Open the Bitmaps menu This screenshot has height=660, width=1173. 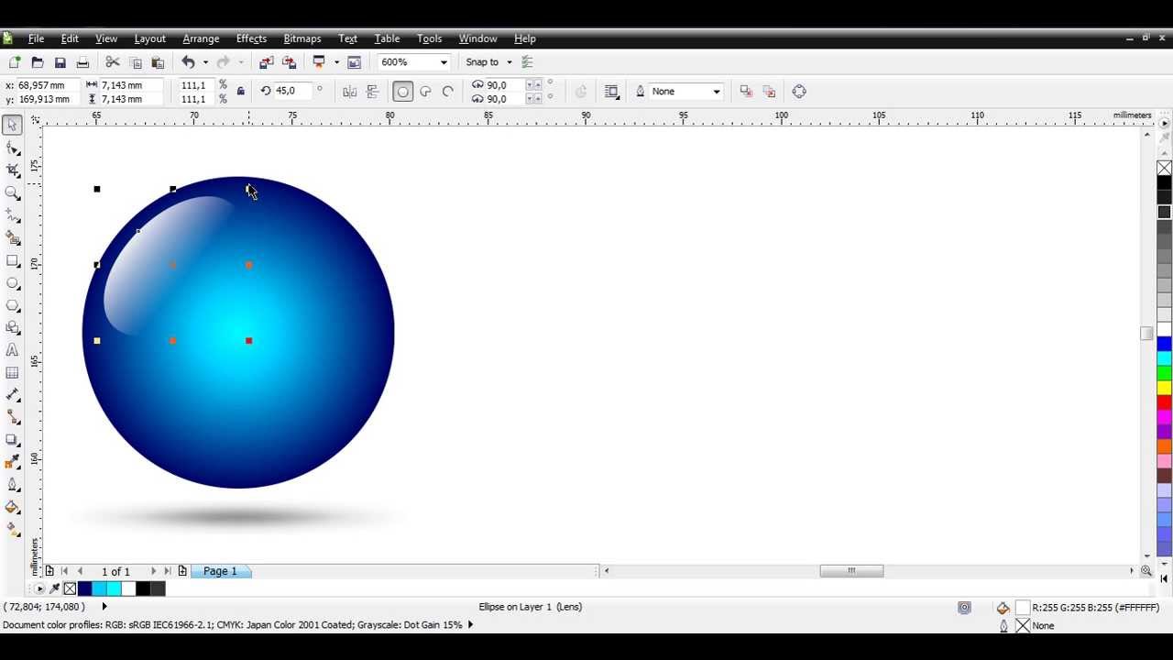[x=302, y=38]
